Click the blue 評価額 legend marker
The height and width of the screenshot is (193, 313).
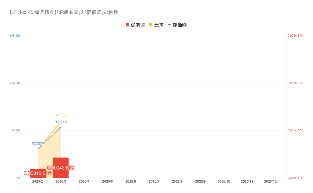[x=169, y=25]
